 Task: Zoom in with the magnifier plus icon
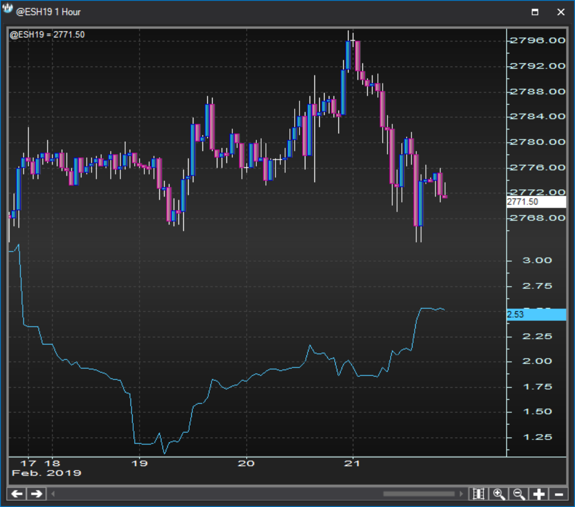coord(499,494)
